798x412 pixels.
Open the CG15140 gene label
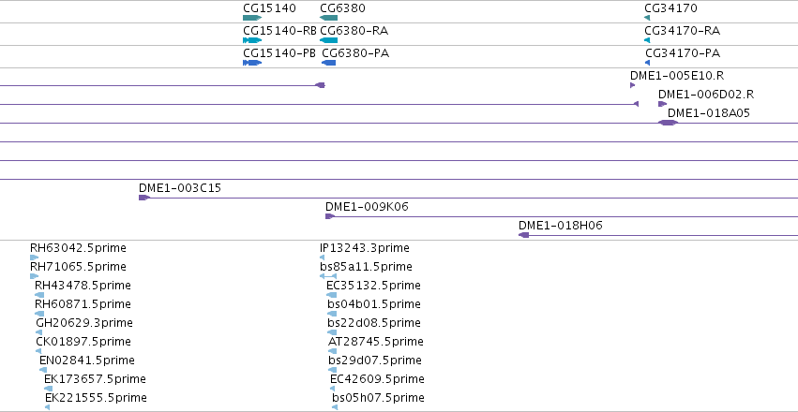pyautogui.click(x=269, y=8)
